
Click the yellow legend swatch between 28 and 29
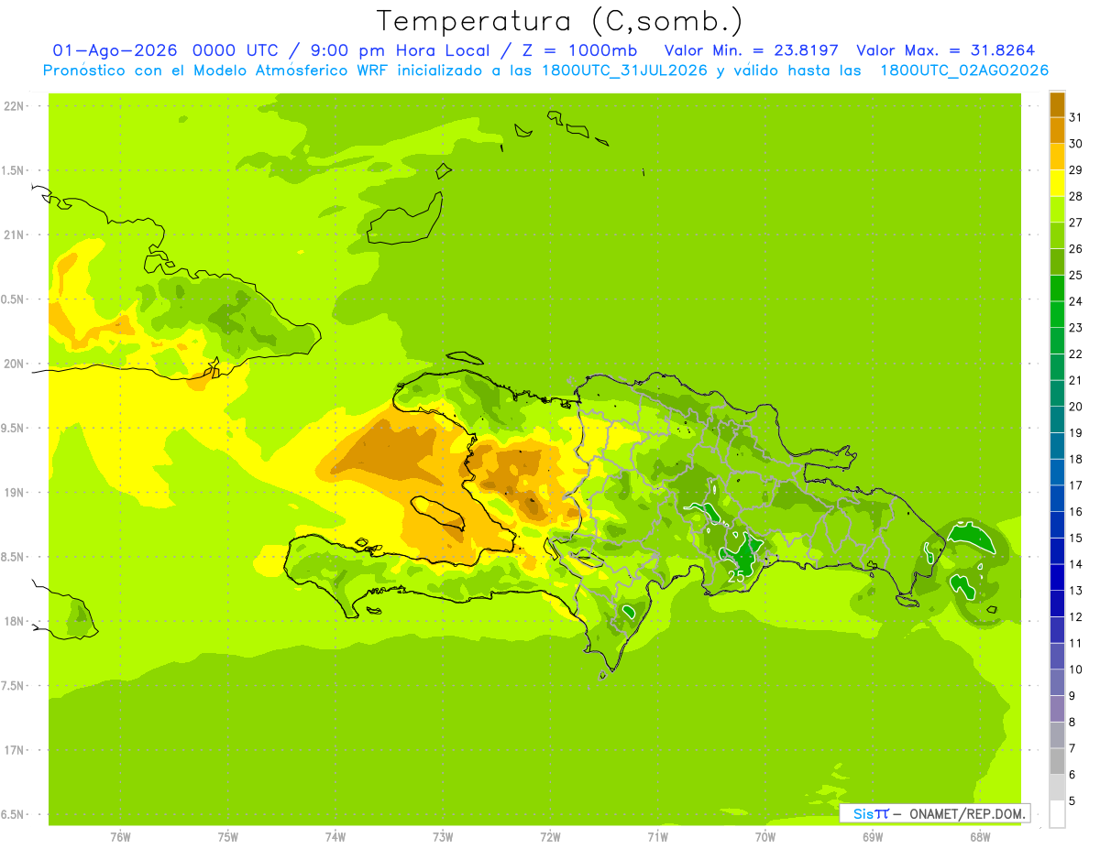pyautogui.click(x=1057, y=183)
